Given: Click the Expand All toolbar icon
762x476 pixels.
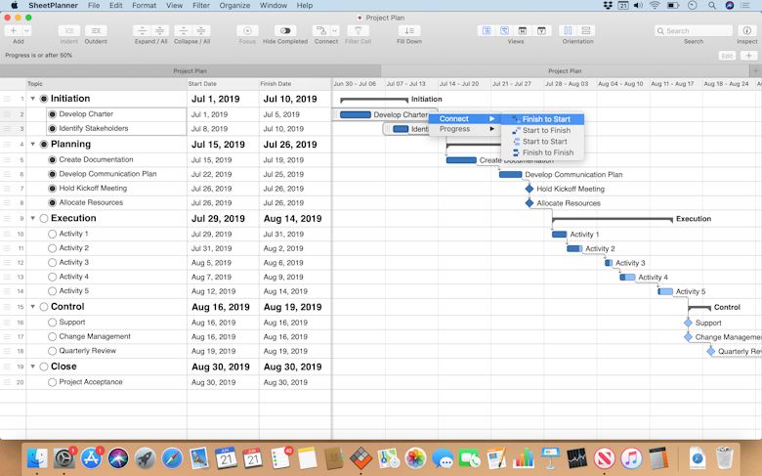Looking at the screenshot, I should click(x=159, y=30).
